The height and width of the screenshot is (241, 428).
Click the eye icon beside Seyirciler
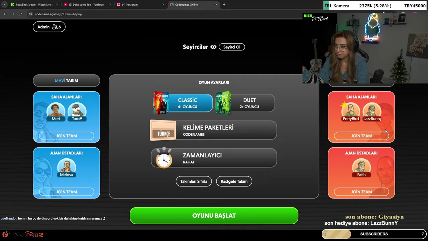click(213, 47)
